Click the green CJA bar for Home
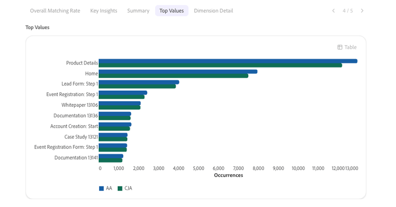The width and height of the screenshot is (396, 207). pyautogui.click(x=174, y=76)
